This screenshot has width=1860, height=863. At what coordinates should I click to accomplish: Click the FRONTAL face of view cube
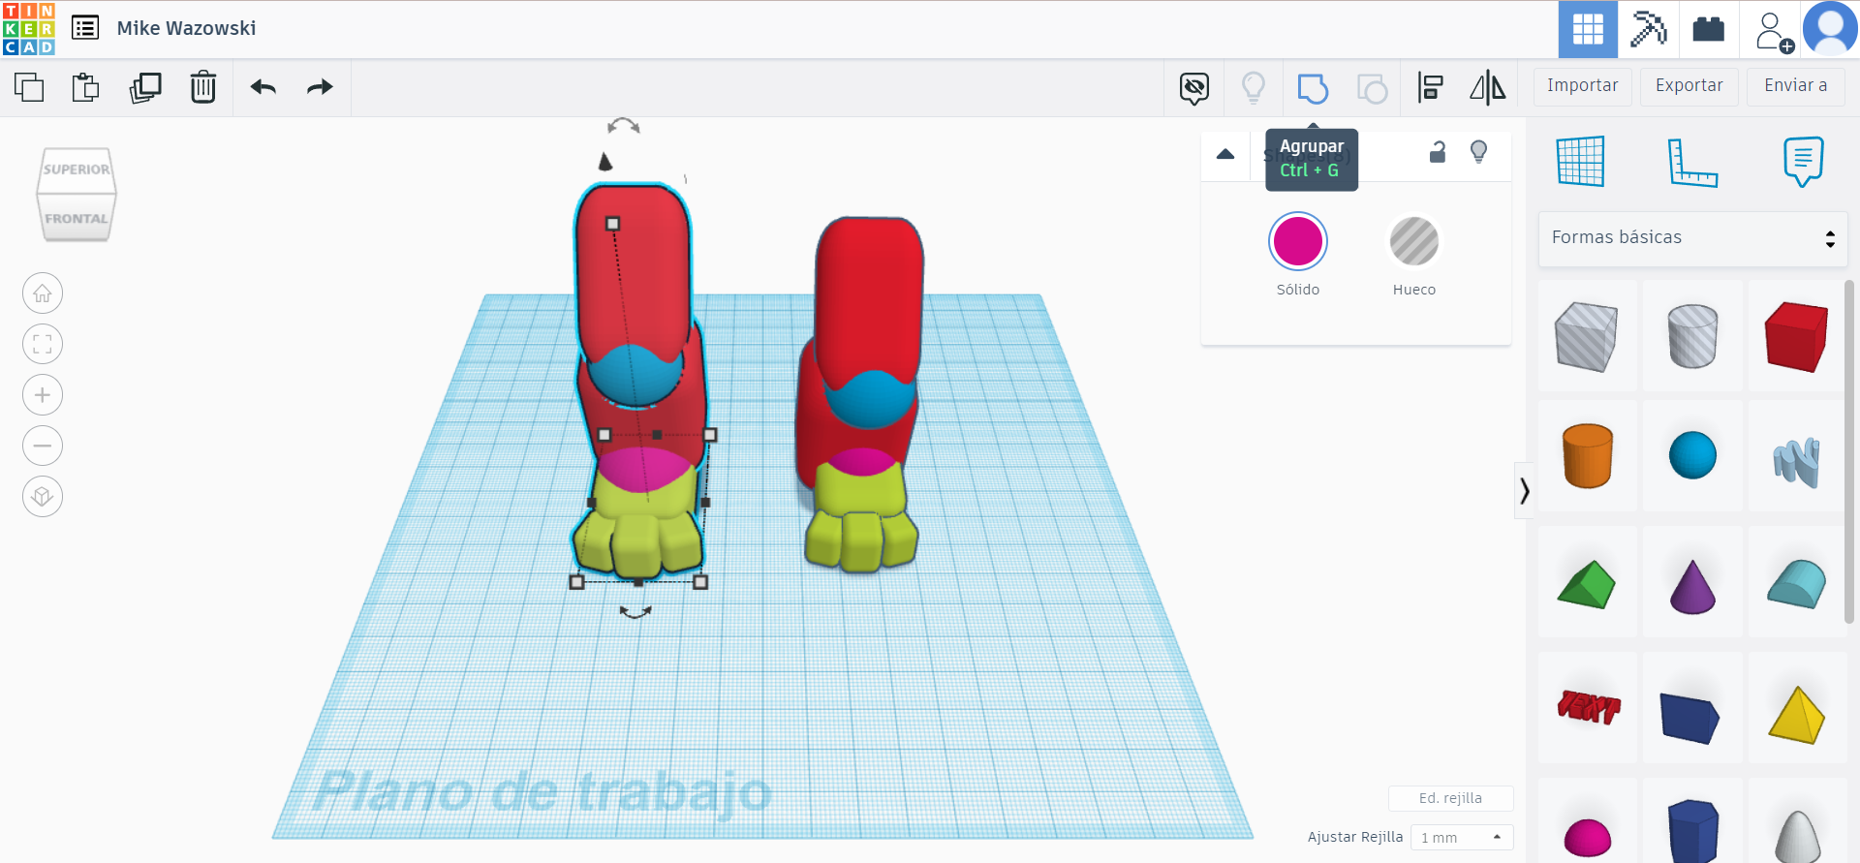click(x=77, y=219)
